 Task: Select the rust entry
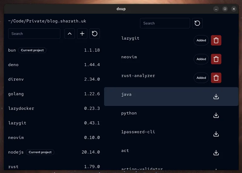pyautogui.click(x=13, y=167)
